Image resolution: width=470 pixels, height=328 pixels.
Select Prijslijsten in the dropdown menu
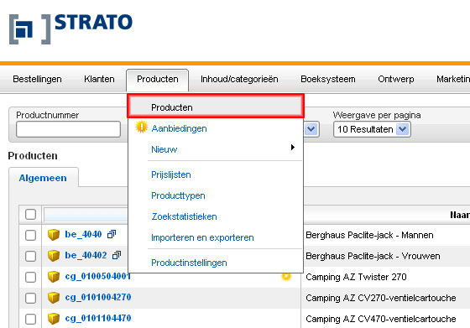tap(171, 174)
